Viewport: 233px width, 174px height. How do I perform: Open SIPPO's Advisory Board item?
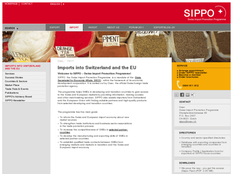coord(24,97)
